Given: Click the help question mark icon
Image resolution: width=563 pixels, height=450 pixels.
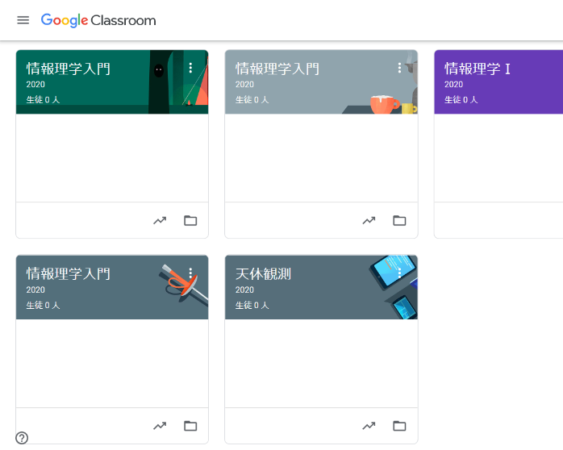Looking at the screenshot, I should tap(22, 438).
